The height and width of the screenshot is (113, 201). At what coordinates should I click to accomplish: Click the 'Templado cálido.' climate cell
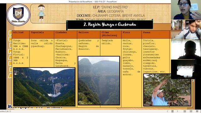point(107,42)
